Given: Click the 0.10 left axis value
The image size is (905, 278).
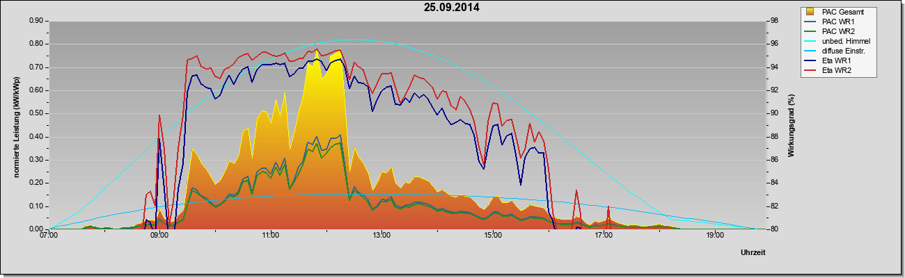Looking at the screenshot, I should click(37, 206).
